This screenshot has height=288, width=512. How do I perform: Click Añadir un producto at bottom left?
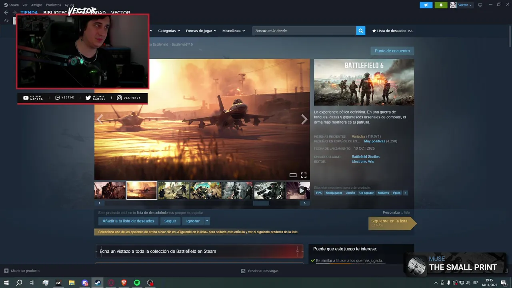(22, 271)
